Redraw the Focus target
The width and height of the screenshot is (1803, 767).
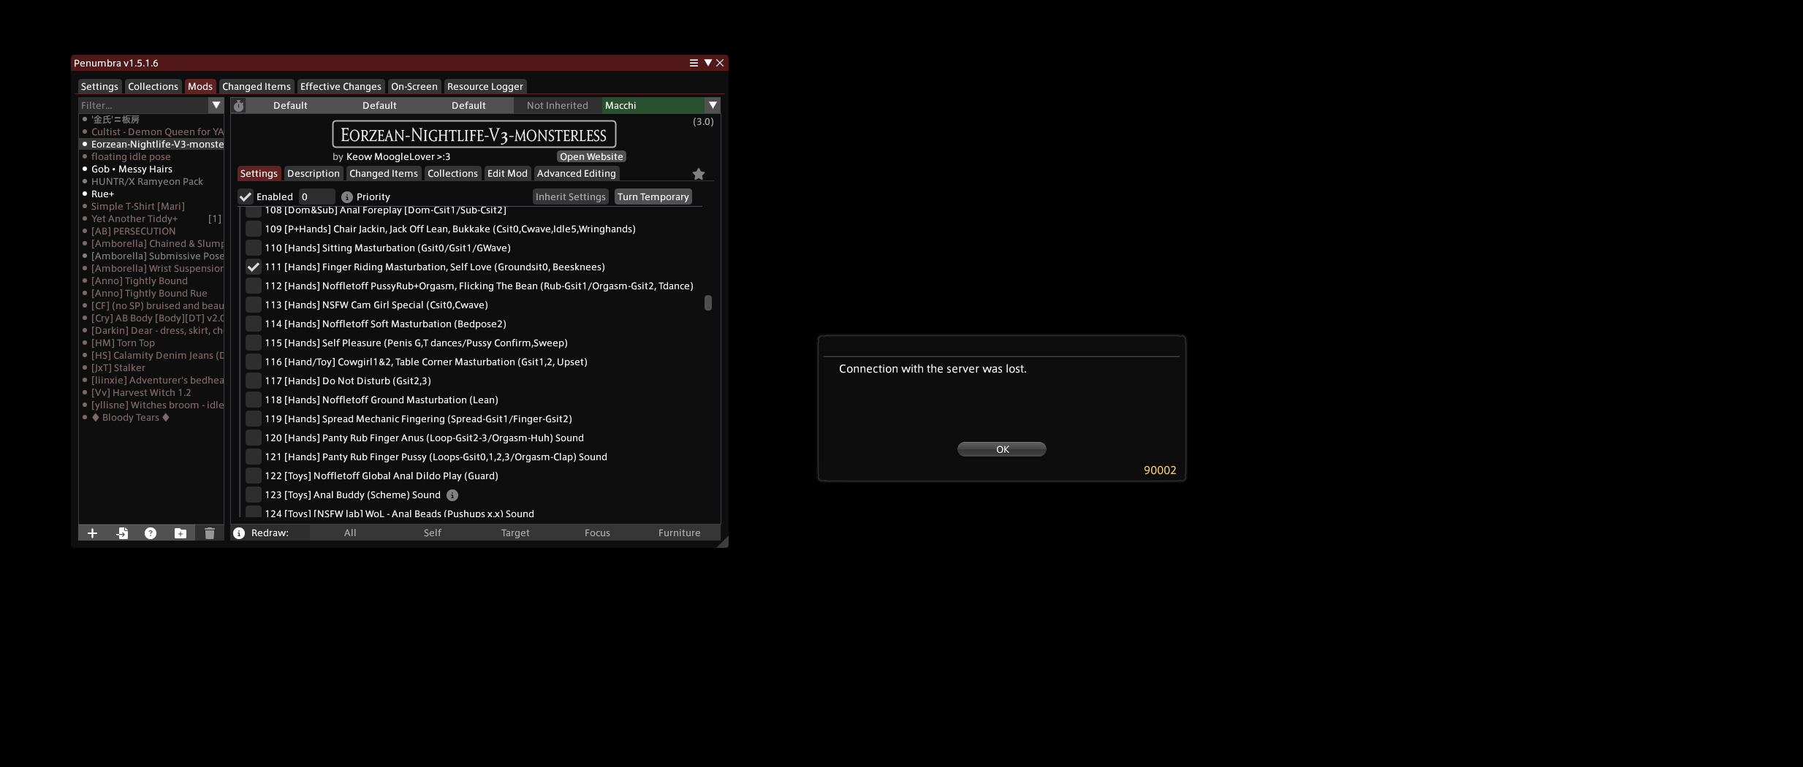pyautogui.click(x=597, y=533)
